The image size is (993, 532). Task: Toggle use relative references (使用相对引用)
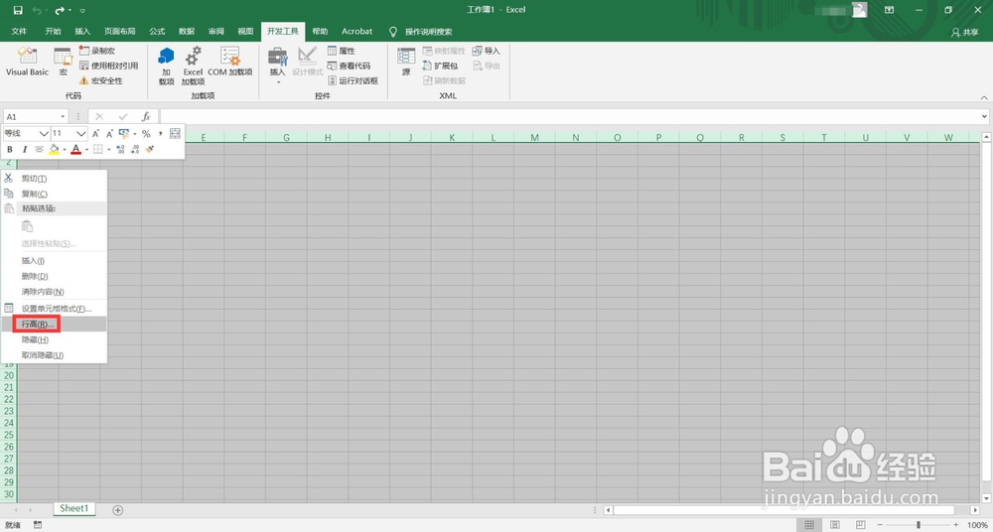[x=108, y=66]
